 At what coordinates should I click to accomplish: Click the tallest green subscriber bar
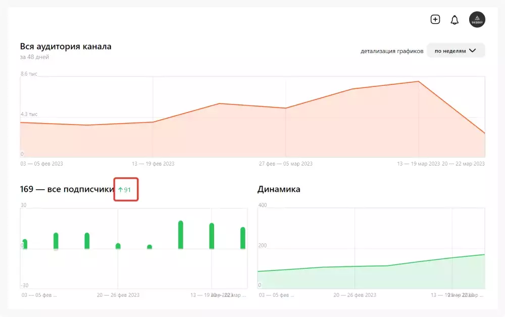(181, 233)
